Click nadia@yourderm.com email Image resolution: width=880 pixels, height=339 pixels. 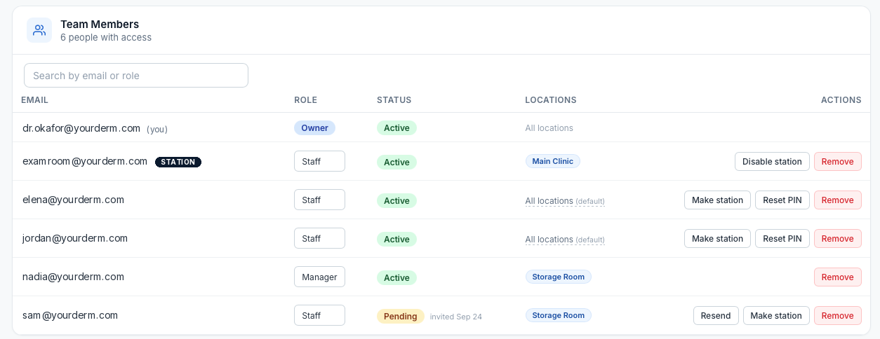tap(73, 277)
